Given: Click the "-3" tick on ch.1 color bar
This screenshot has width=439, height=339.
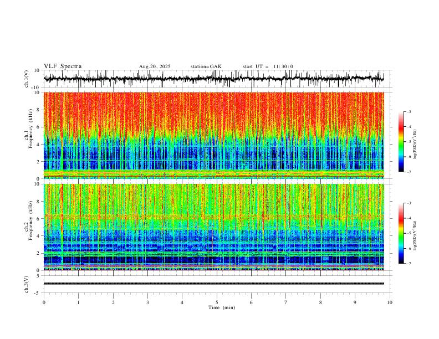Looking at the screenshot, I should 409,111.
